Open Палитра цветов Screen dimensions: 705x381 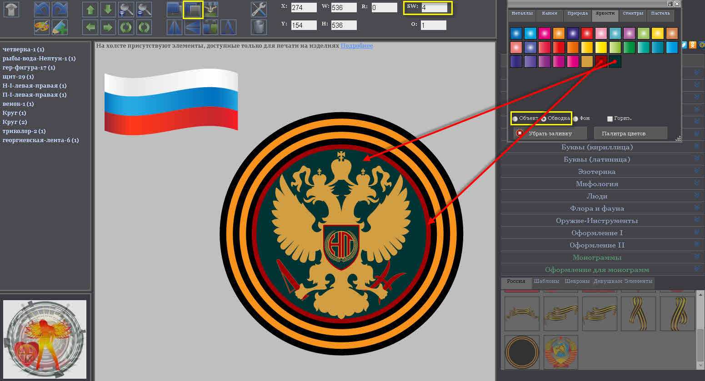pyautogui.click(x=630, y=133)
